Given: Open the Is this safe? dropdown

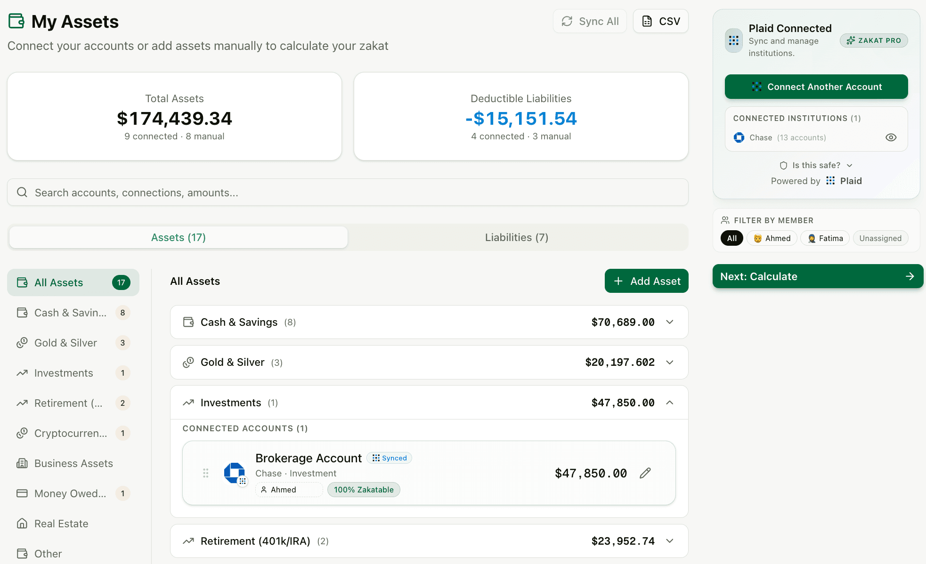Looking at the screenshot, I should click(816, 165).
